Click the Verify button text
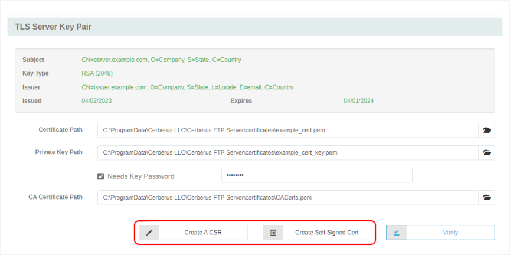This screenshot has height=255, width=510. point(450,233)
